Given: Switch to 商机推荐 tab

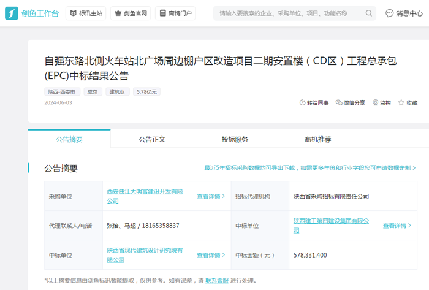Looking at the screenshot, I should coord(317,139).
